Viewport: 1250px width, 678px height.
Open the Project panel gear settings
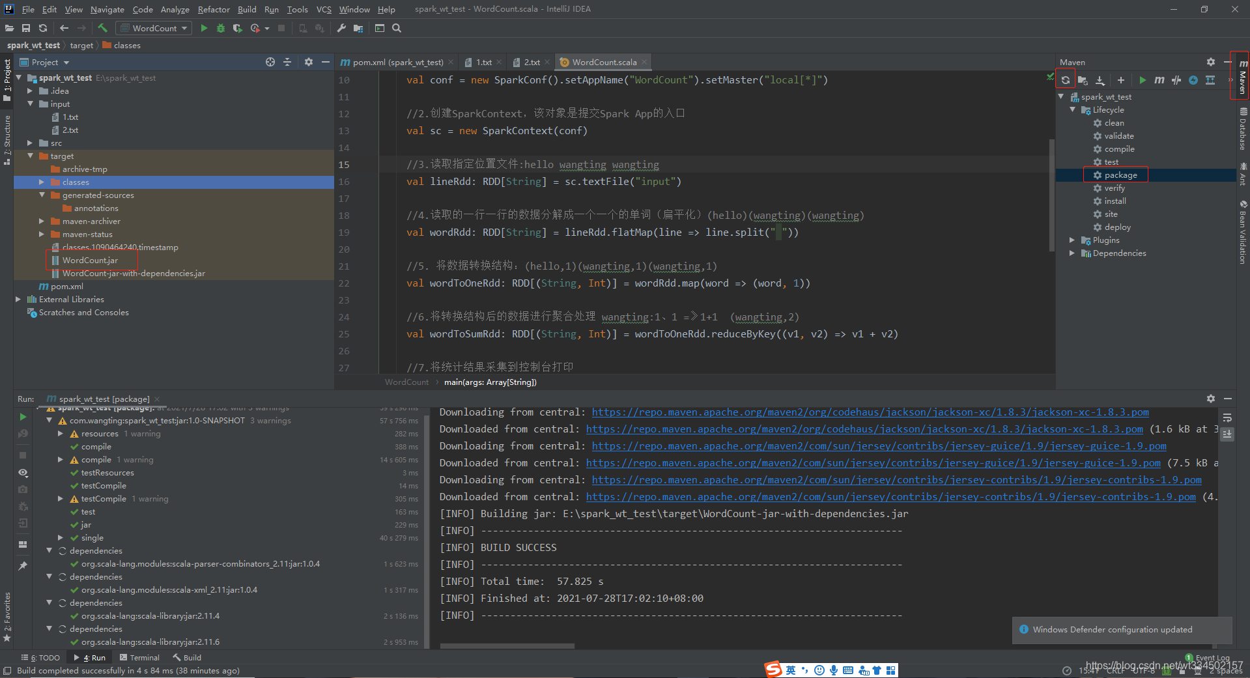point(309,62)
